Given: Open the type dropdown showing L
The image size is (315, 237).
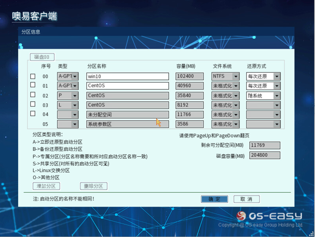Looking at the screenshot, I should pos(75,105).
